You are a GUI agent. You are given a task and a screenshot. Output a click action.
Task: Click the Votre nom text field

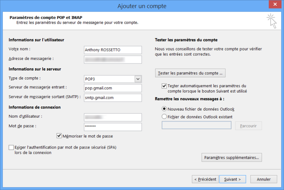point(113,50)
